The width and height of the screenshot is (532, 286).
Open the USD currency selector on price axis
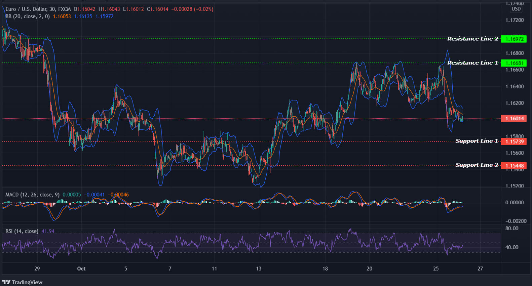click(516, 9)
